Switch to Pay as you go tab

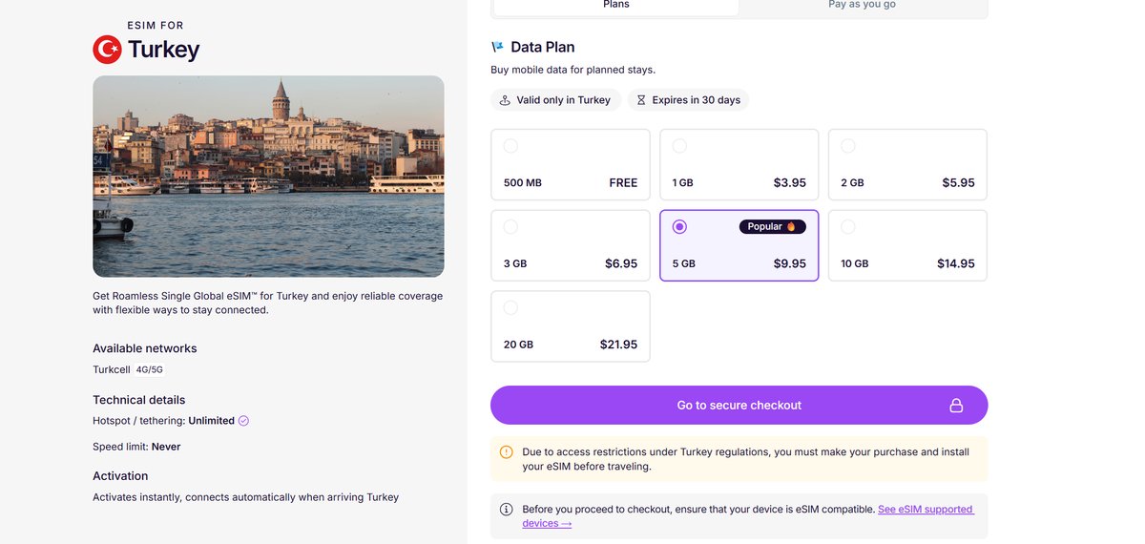click(862, 6)
